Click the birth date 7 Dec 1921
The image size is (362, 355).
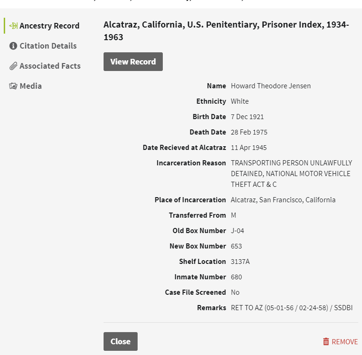[x=247, y=117]
